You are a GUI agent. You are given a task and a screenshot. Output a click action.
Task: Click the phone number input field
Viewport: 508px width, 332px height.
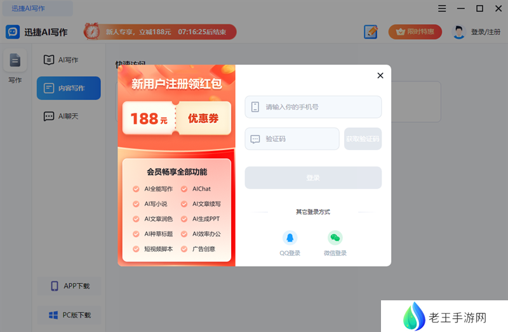point(313,107)
